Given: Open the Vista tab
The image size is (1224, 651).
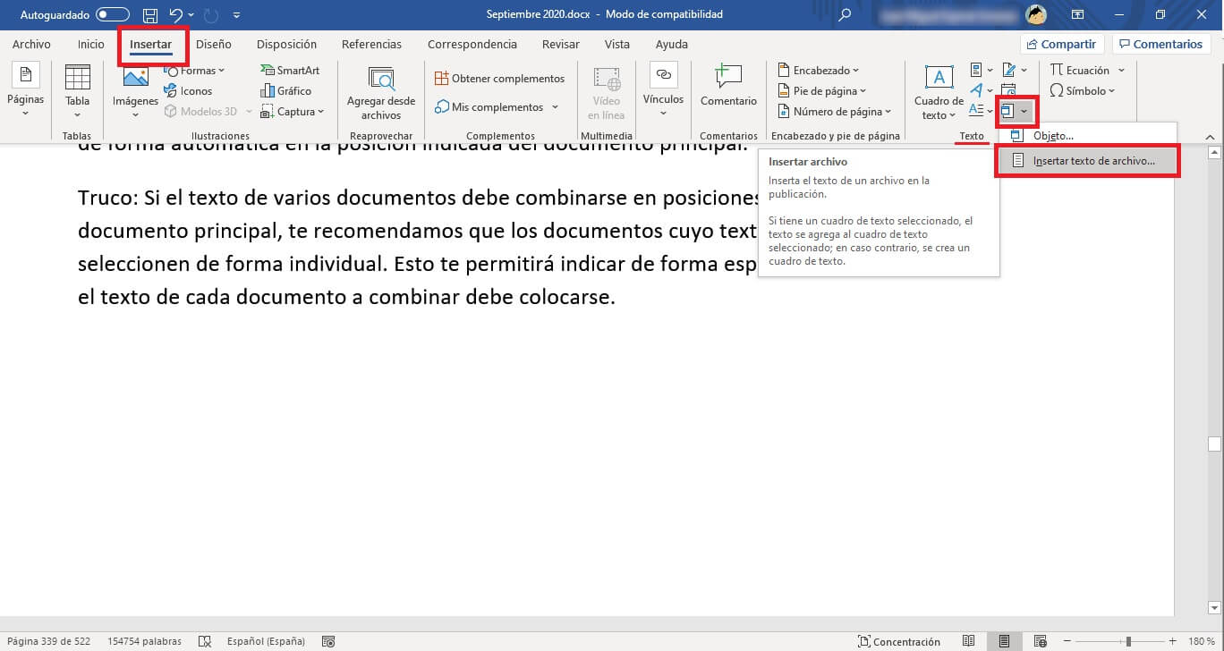Looking at the screenshot, I should point(616,44).
